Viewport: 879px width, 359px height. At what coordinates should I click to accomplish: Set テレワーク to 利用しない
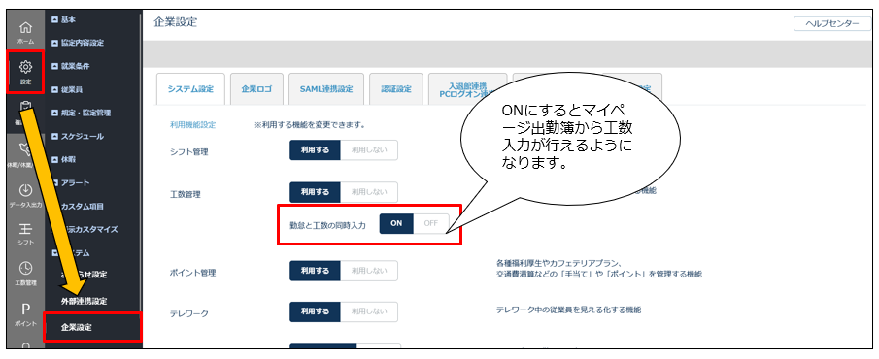(369, 311)
